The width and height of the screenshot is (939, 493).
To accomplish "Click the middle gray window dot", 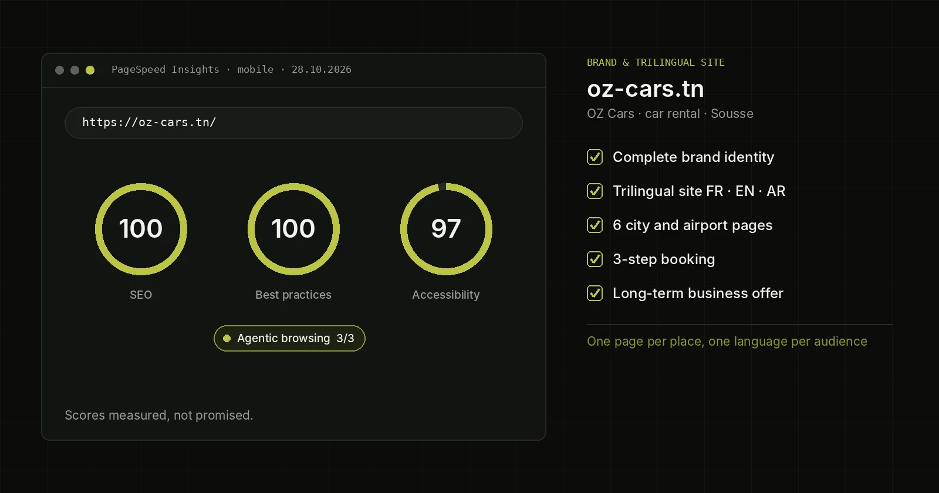I will [75, 70].
